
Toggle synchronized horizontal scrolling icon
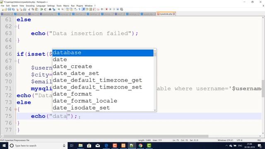point(71,9)
